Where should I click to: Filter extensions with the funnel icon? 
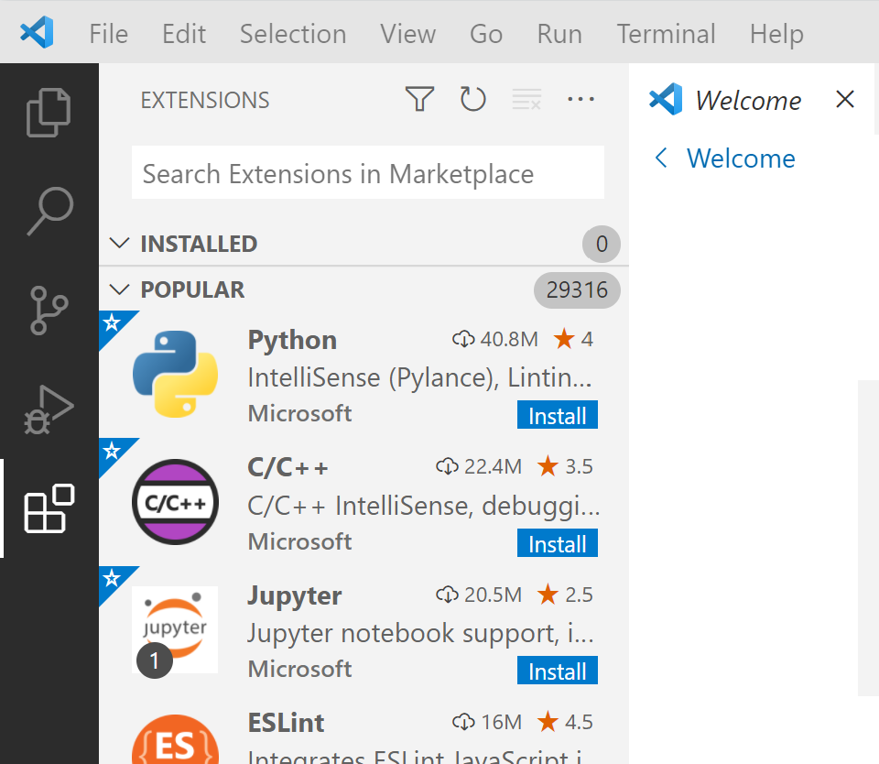click(419, 99)
